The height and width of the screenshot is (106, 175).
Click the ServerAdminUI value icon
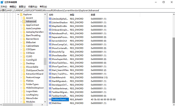coord(50,41)
